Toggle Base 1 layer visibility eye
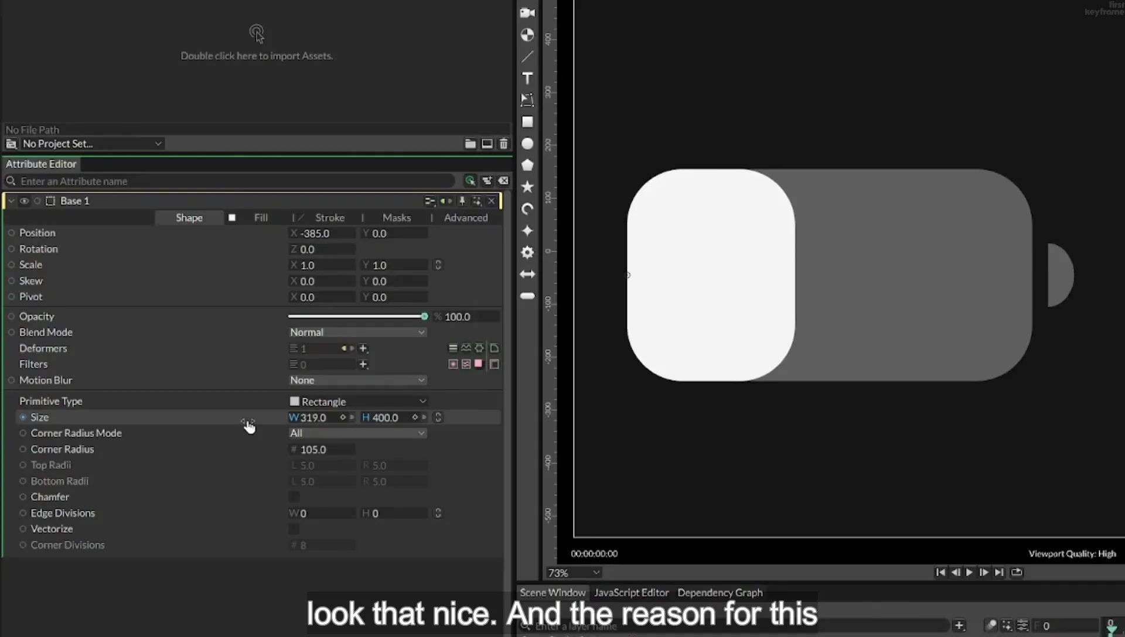1125x637 pixels. [x=24, y=201]
